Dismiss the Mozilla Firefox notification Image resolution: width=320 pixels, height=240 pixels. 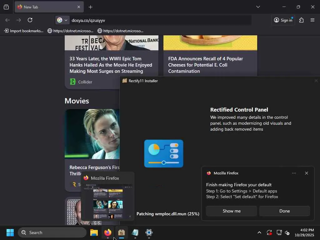pos(306,173)
